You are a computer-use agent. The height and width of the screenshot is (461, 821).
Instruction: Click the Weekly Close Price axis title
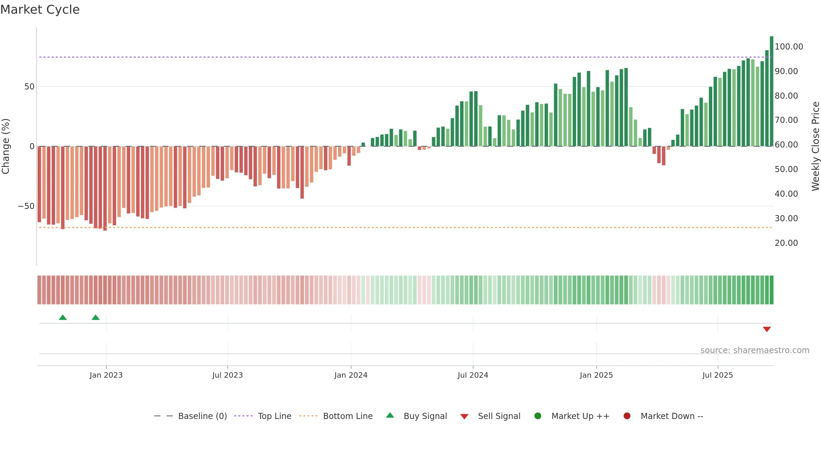[x=816, y=146]
